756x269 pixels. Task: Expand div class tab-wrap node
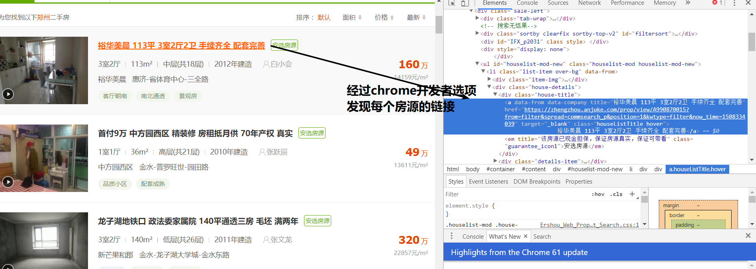coord(477,18)
